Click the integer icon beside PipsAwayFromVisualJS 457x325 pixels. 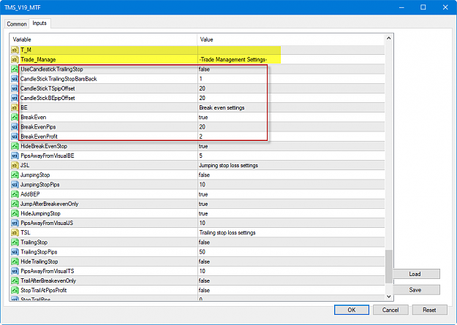click(15, 223)
